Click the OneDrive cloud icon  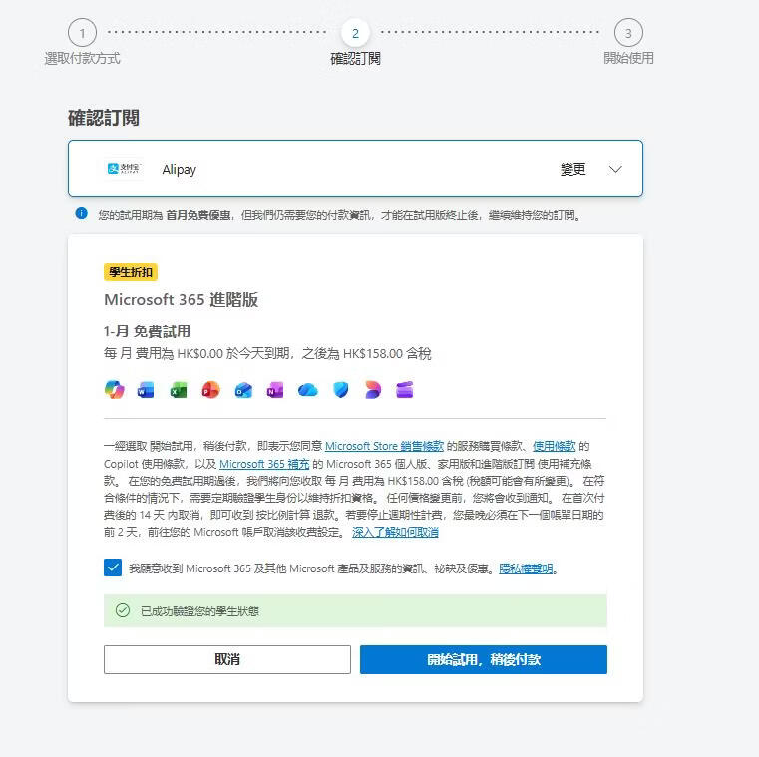pos(308,390)
